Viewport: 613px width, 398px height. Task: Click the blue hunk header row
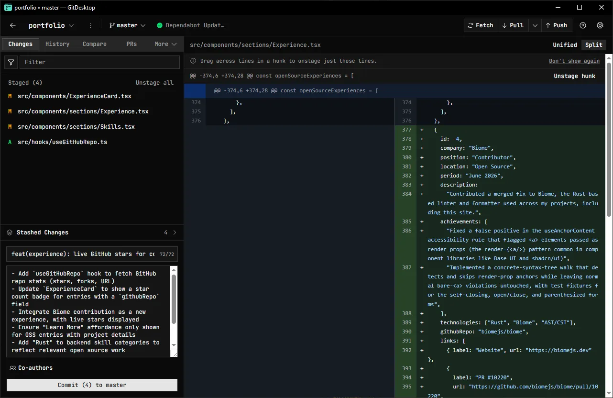click(x=394, y=91)
